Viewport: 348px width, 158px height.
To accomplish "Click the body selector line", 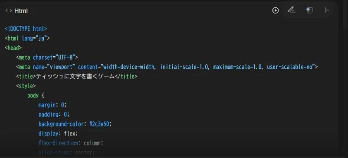I will (x=36, y=96).
